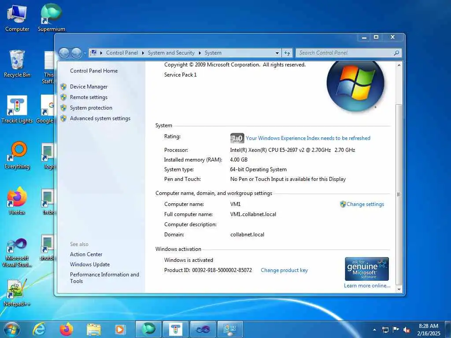Screen dimensions: 451x338
Task: Click the scrollbar down arrow
Action: (x=399, y=290)
